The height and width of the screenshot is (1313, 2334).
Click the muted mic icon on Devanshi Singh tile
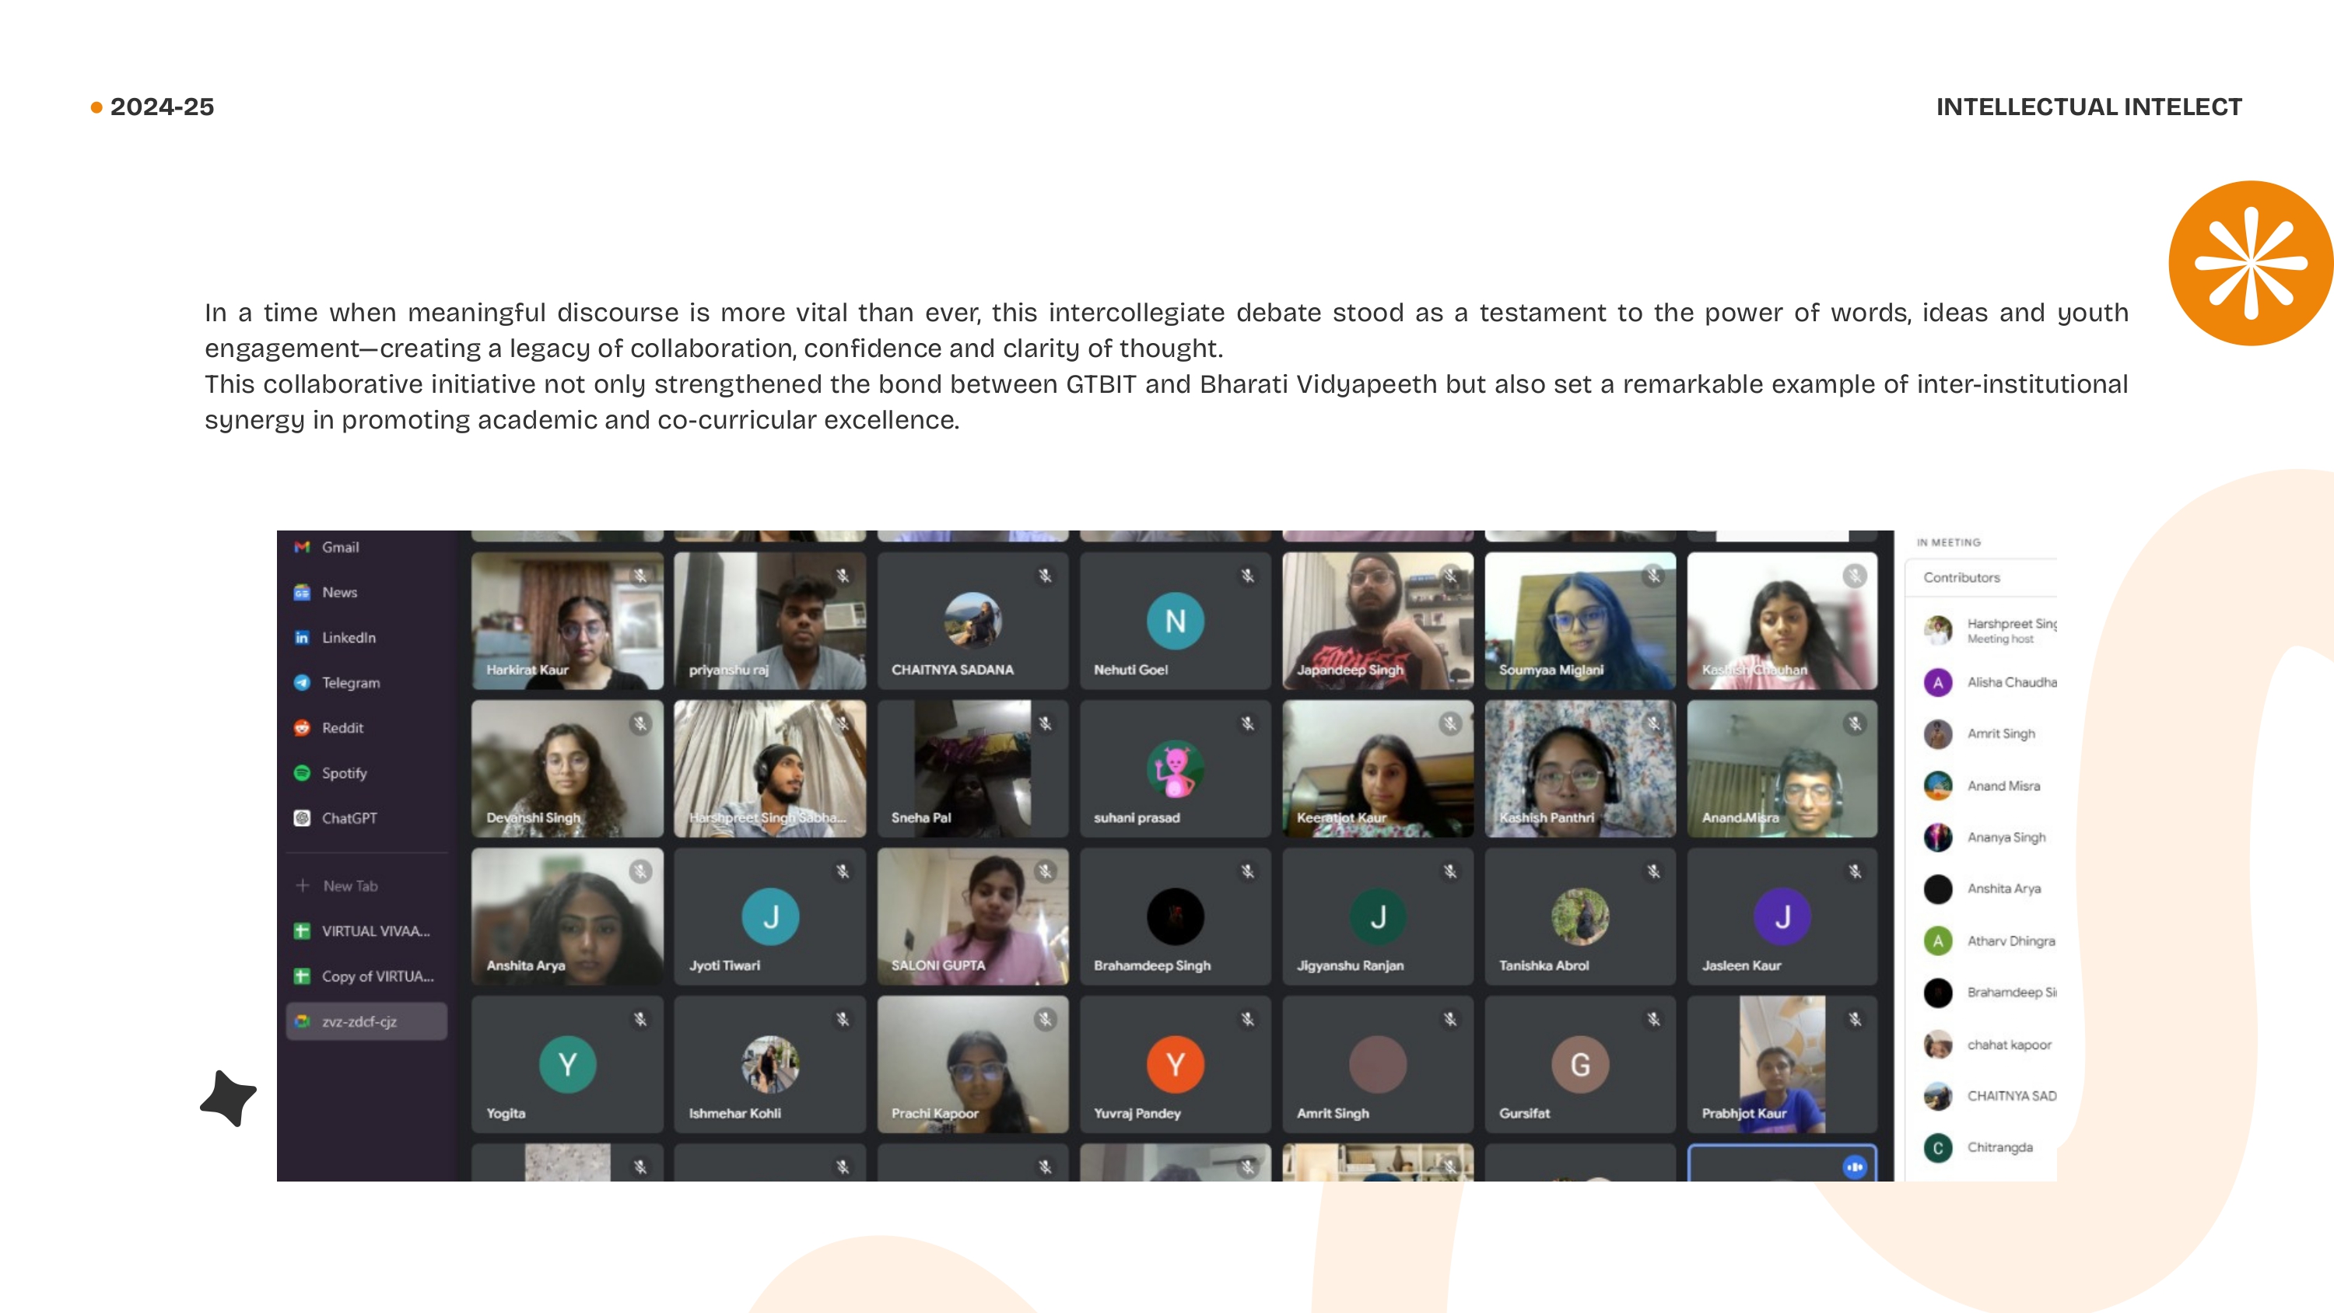point(640,723)
